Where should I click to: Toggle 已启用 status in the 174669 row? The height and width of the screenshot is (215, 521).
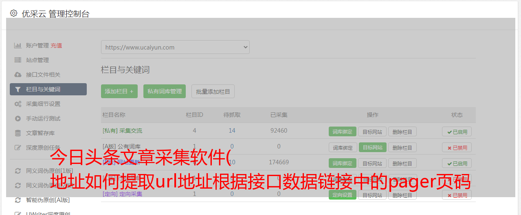pos(457,163)
